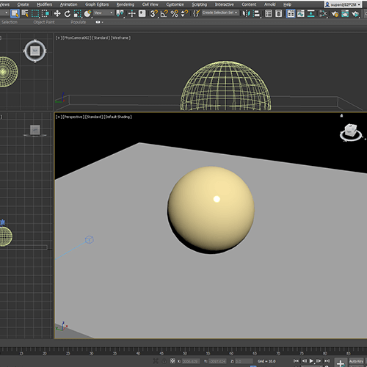
Task: Click Edit Named Selection Sets icon
Action: click(x=197, y=13)
